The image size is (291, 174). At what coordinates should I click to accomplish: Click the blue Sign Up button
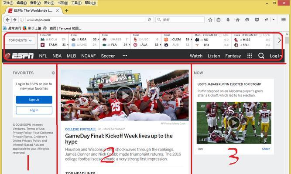click(x=34, y=100)
